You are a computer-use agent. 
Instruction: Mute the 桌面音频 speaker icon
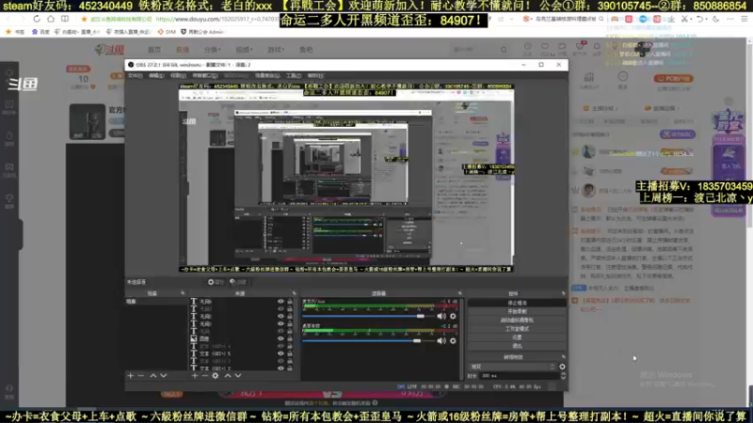441,340
